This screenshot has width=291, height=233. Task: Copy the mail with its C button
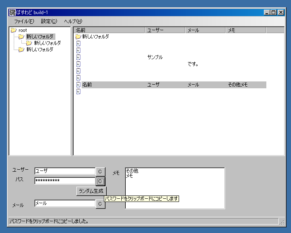click(x=100, y=204)
